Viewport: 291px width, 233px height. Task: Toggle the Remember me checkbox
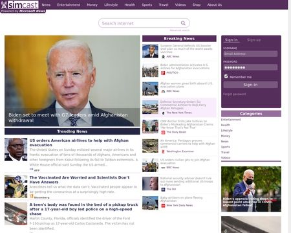click(x=226, y=76)
